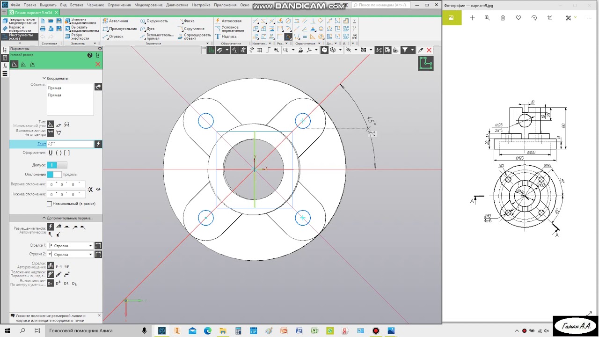Click the Спроецировать объект tool
599x337 pixels.
coord(194,37)
